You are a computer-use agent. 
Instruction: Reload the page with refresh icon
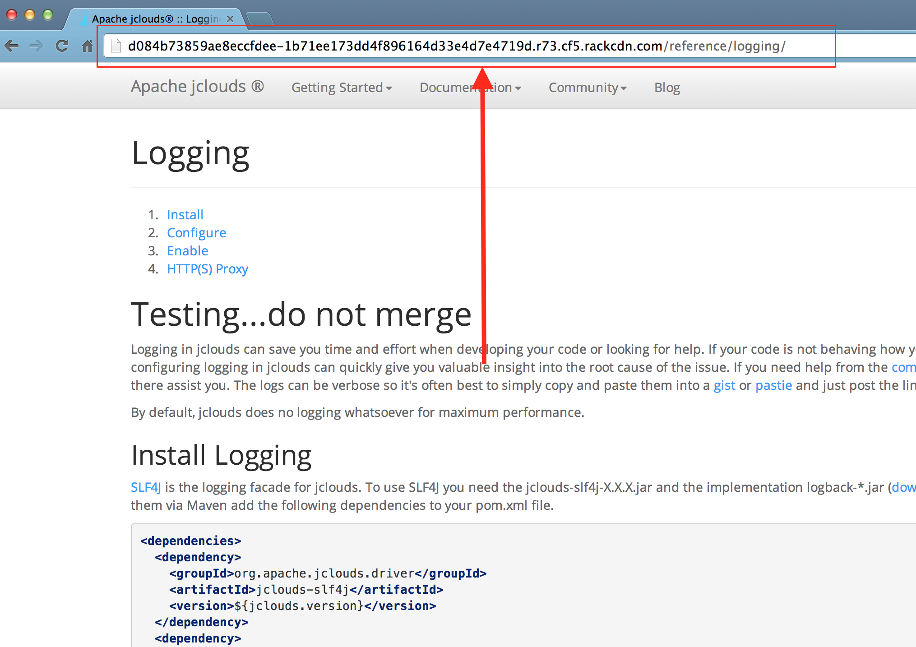pyautogui.click(x=62, y=46)
